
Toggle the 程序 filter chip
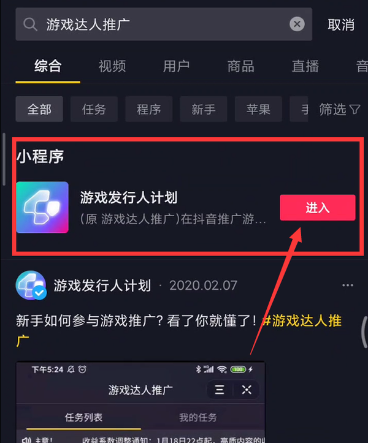coord(149,109)
